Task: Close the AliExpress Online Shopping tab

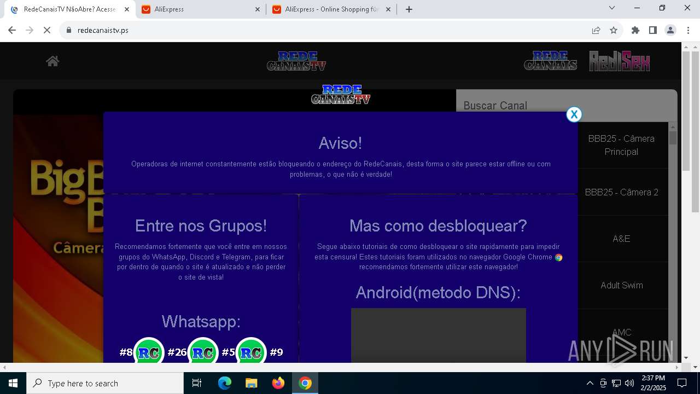Action: pos(388,9)
